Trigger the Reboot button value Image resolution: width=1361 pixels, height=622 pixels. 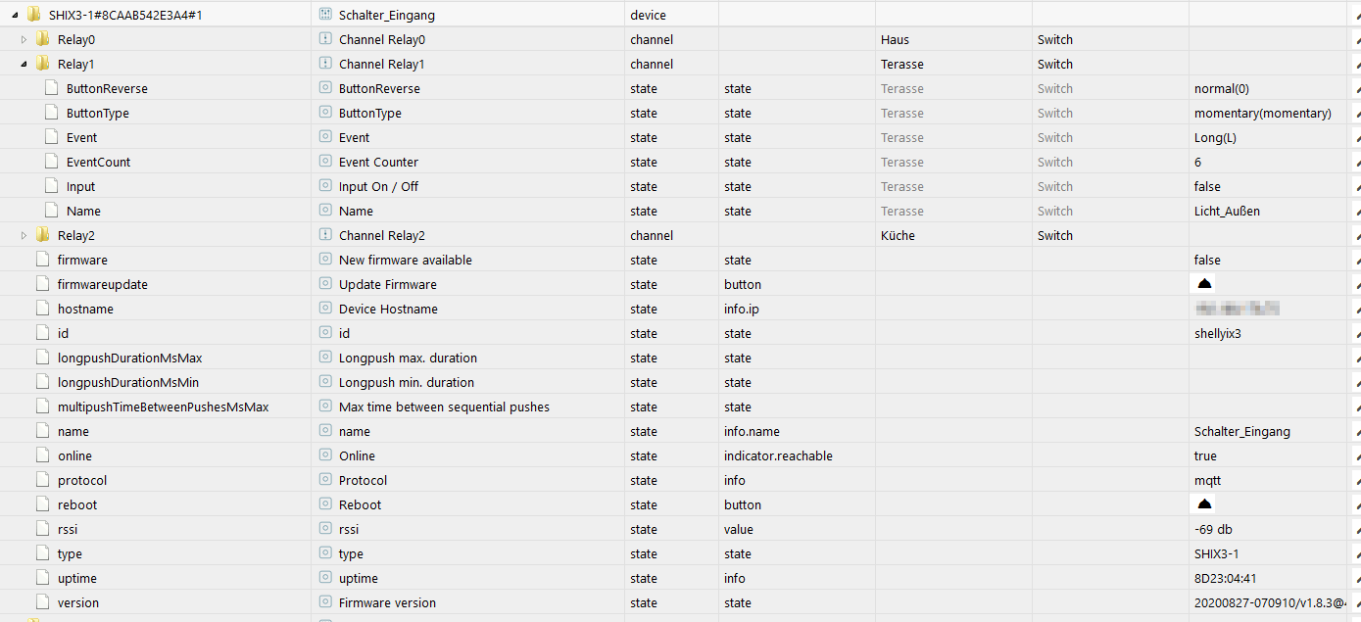[x=1204, y=504]
